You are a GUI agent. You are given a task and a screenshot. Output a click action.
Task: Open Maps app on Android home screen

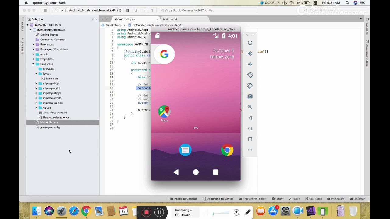pos(164,113)
